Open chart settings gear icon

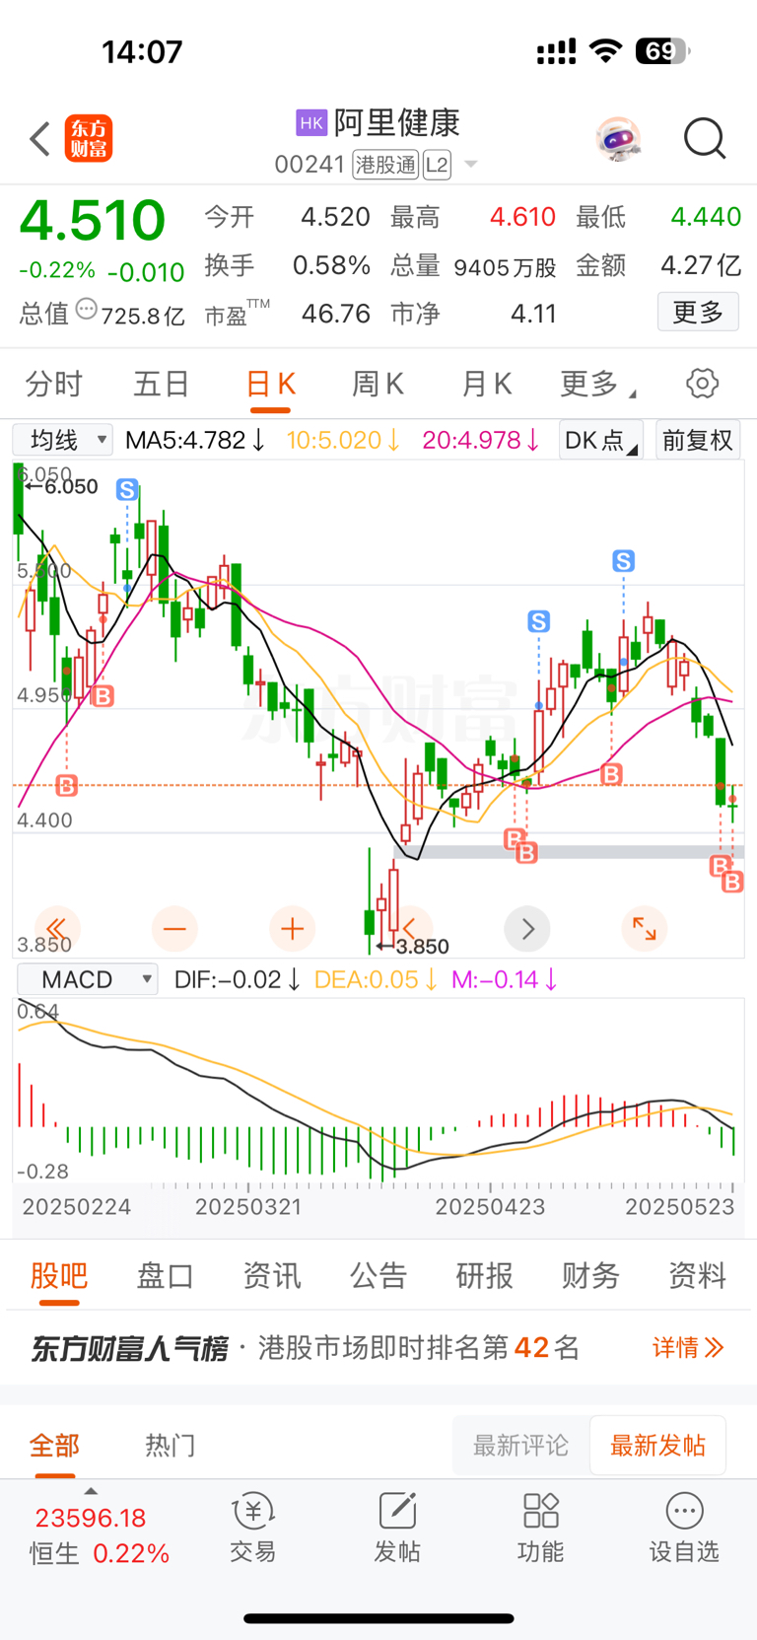click(x=702, y=383)
